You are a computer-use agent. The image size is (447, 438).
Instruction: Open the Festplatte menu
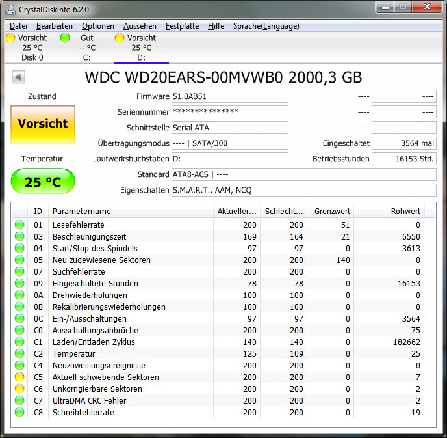click(182, 26)
